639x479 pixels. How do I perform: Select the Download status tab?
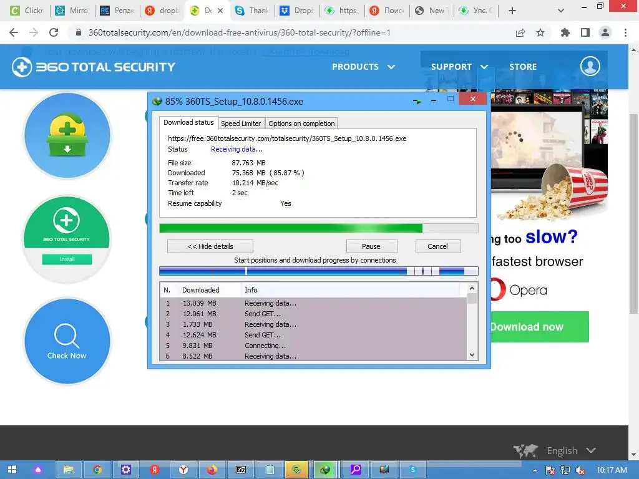188,122
